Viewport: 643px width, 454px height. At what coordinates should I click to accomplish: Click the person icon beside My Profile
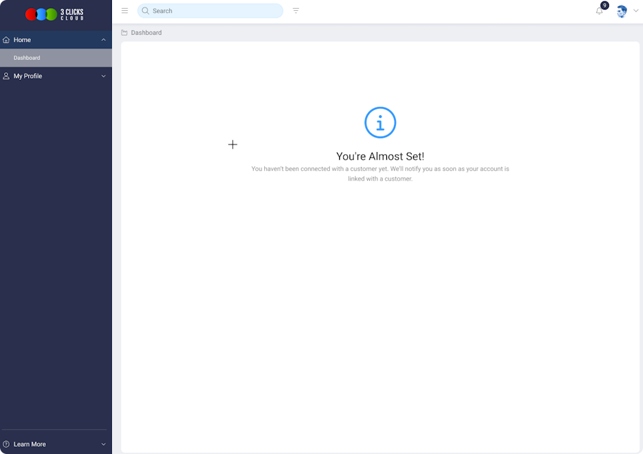[6, 76]
